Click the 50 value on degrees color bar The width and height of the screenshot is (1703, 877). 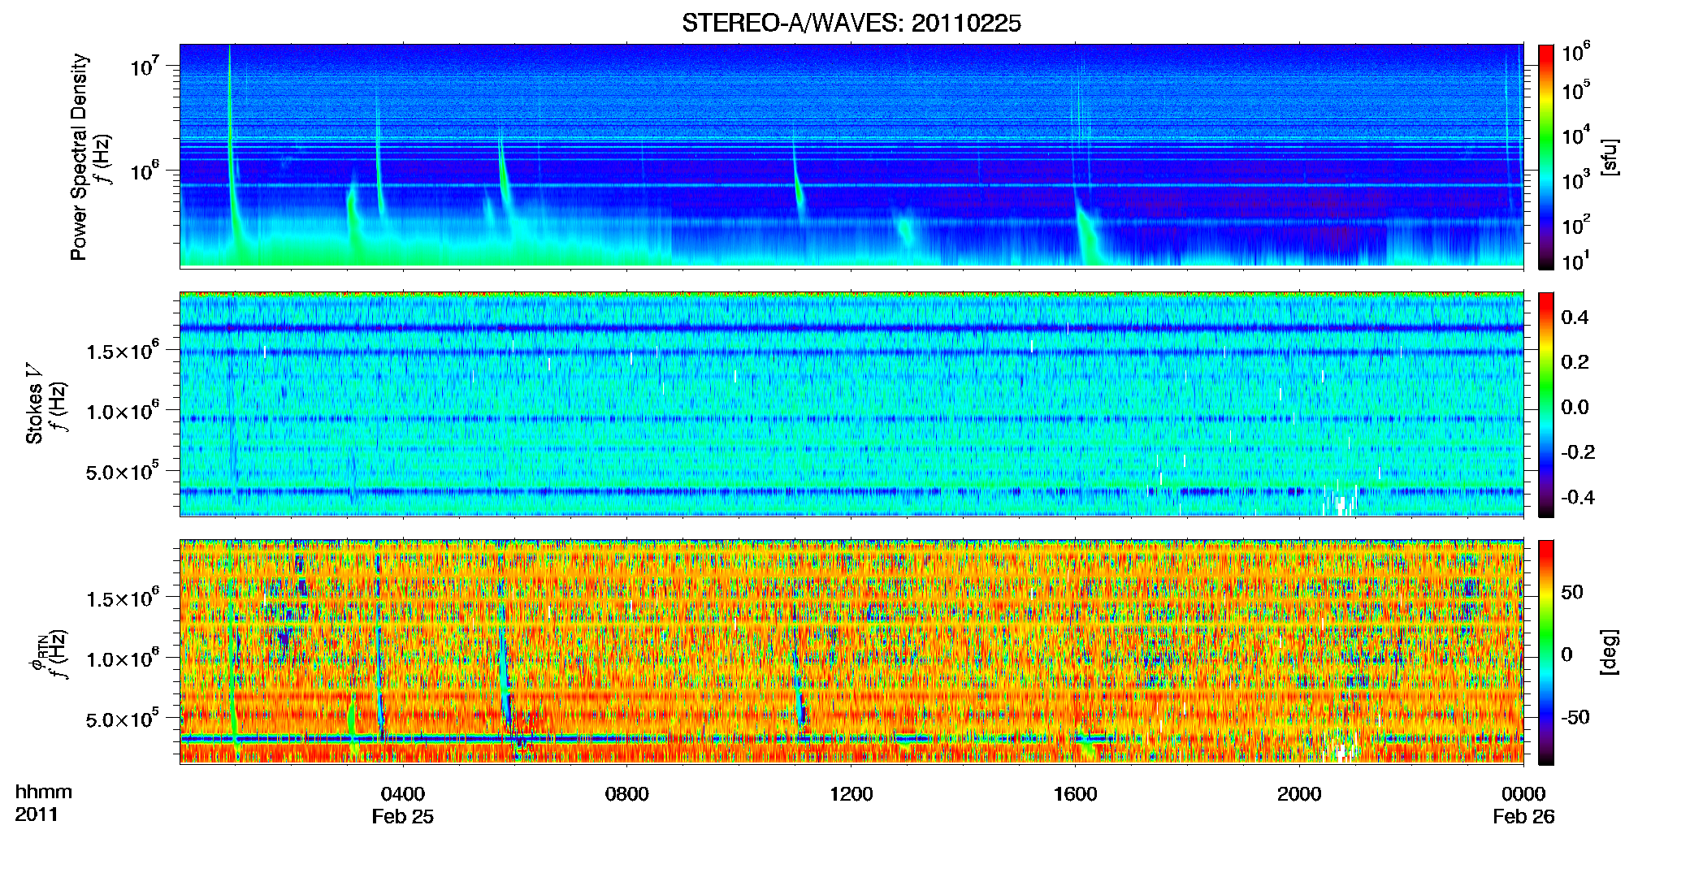point(1572,592)
